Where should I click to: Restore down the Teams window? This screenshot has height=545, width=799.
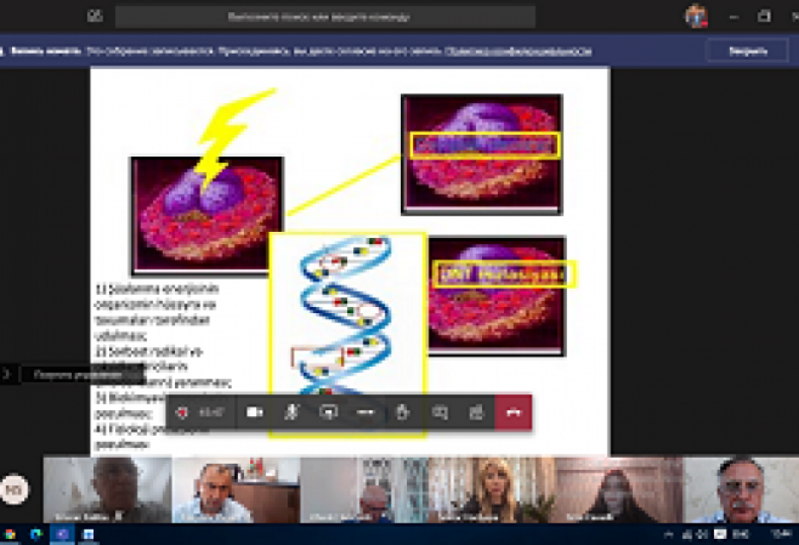764,16
